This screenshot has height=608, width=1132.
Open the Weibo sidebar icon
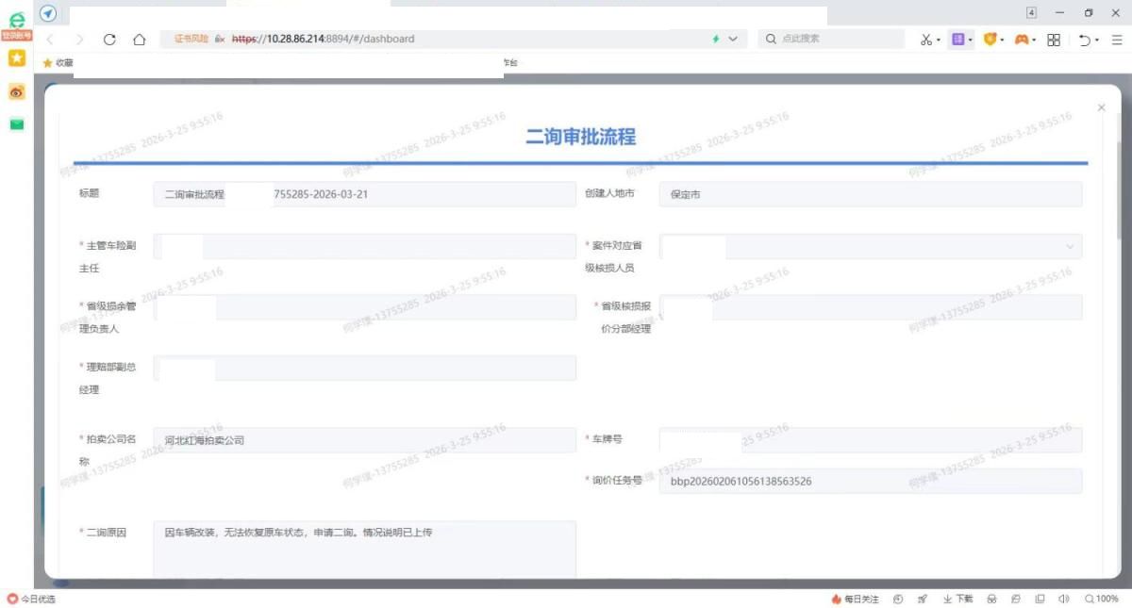(x=16, y=91)
